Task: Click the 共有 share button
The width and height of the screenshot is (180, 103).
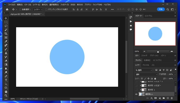Action: pos(161,9)
